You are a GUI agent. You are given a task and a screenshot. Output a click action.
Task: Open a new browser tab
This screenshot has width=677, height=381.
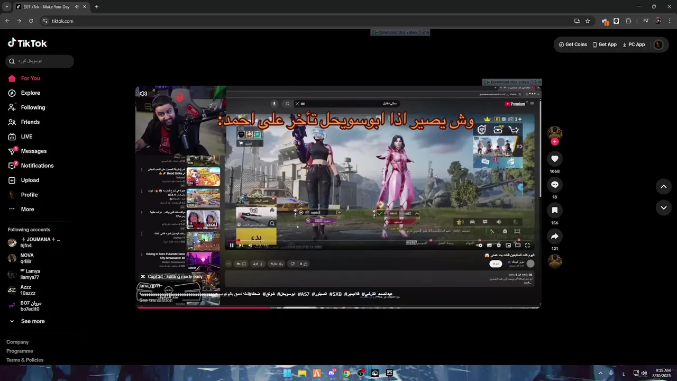97,7
